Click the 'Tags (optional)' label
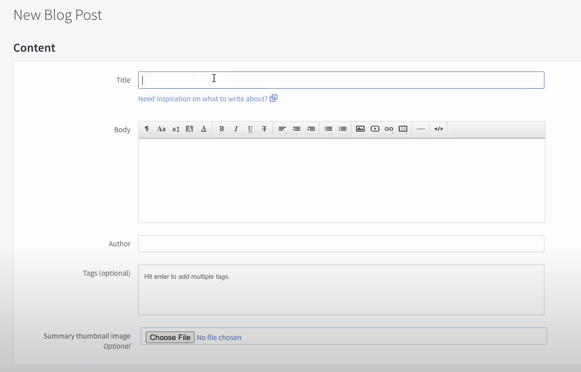 tap(107, 273)
